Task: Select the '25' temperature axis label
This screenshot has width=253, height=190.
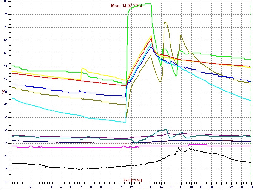Action: point(5,143)
